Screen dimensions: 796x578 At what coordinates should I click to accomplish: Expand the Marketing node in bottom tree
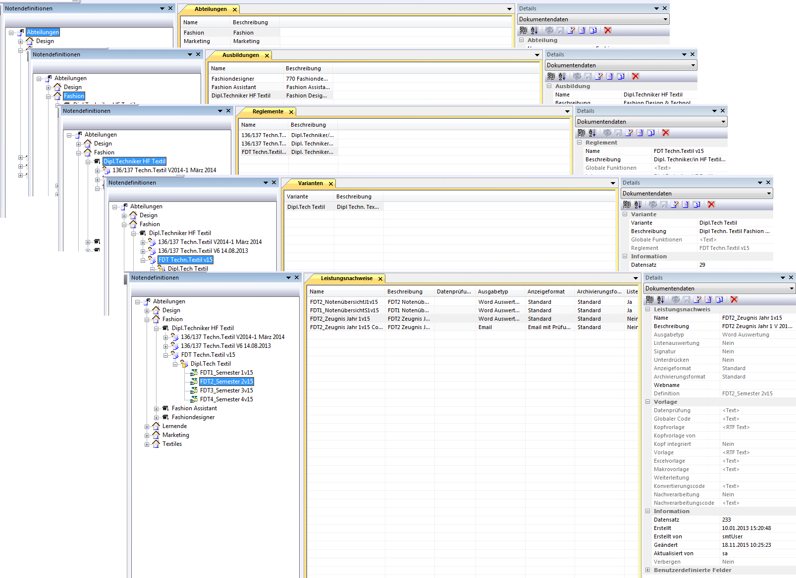(x=147, y=435)
